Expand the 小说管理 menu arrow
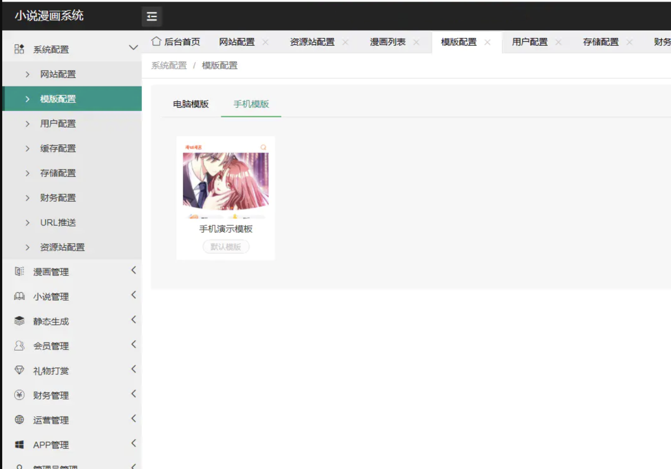Screen dimensions: 671x469 tap(134, 295)
